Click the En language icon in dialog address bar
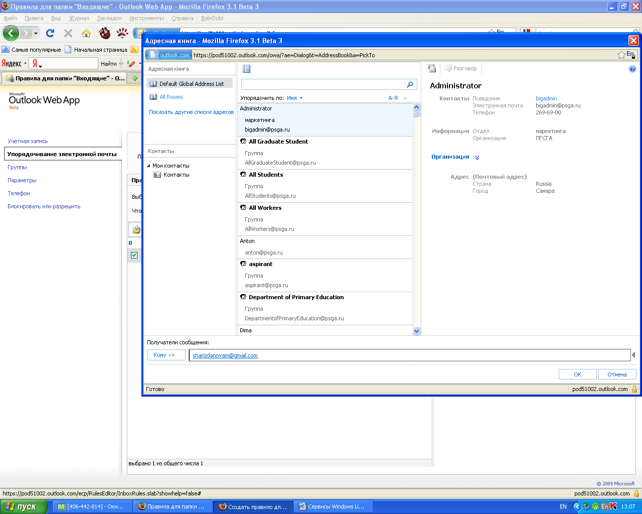The width and height of the screenshot is (642, 514). [631, 55]
